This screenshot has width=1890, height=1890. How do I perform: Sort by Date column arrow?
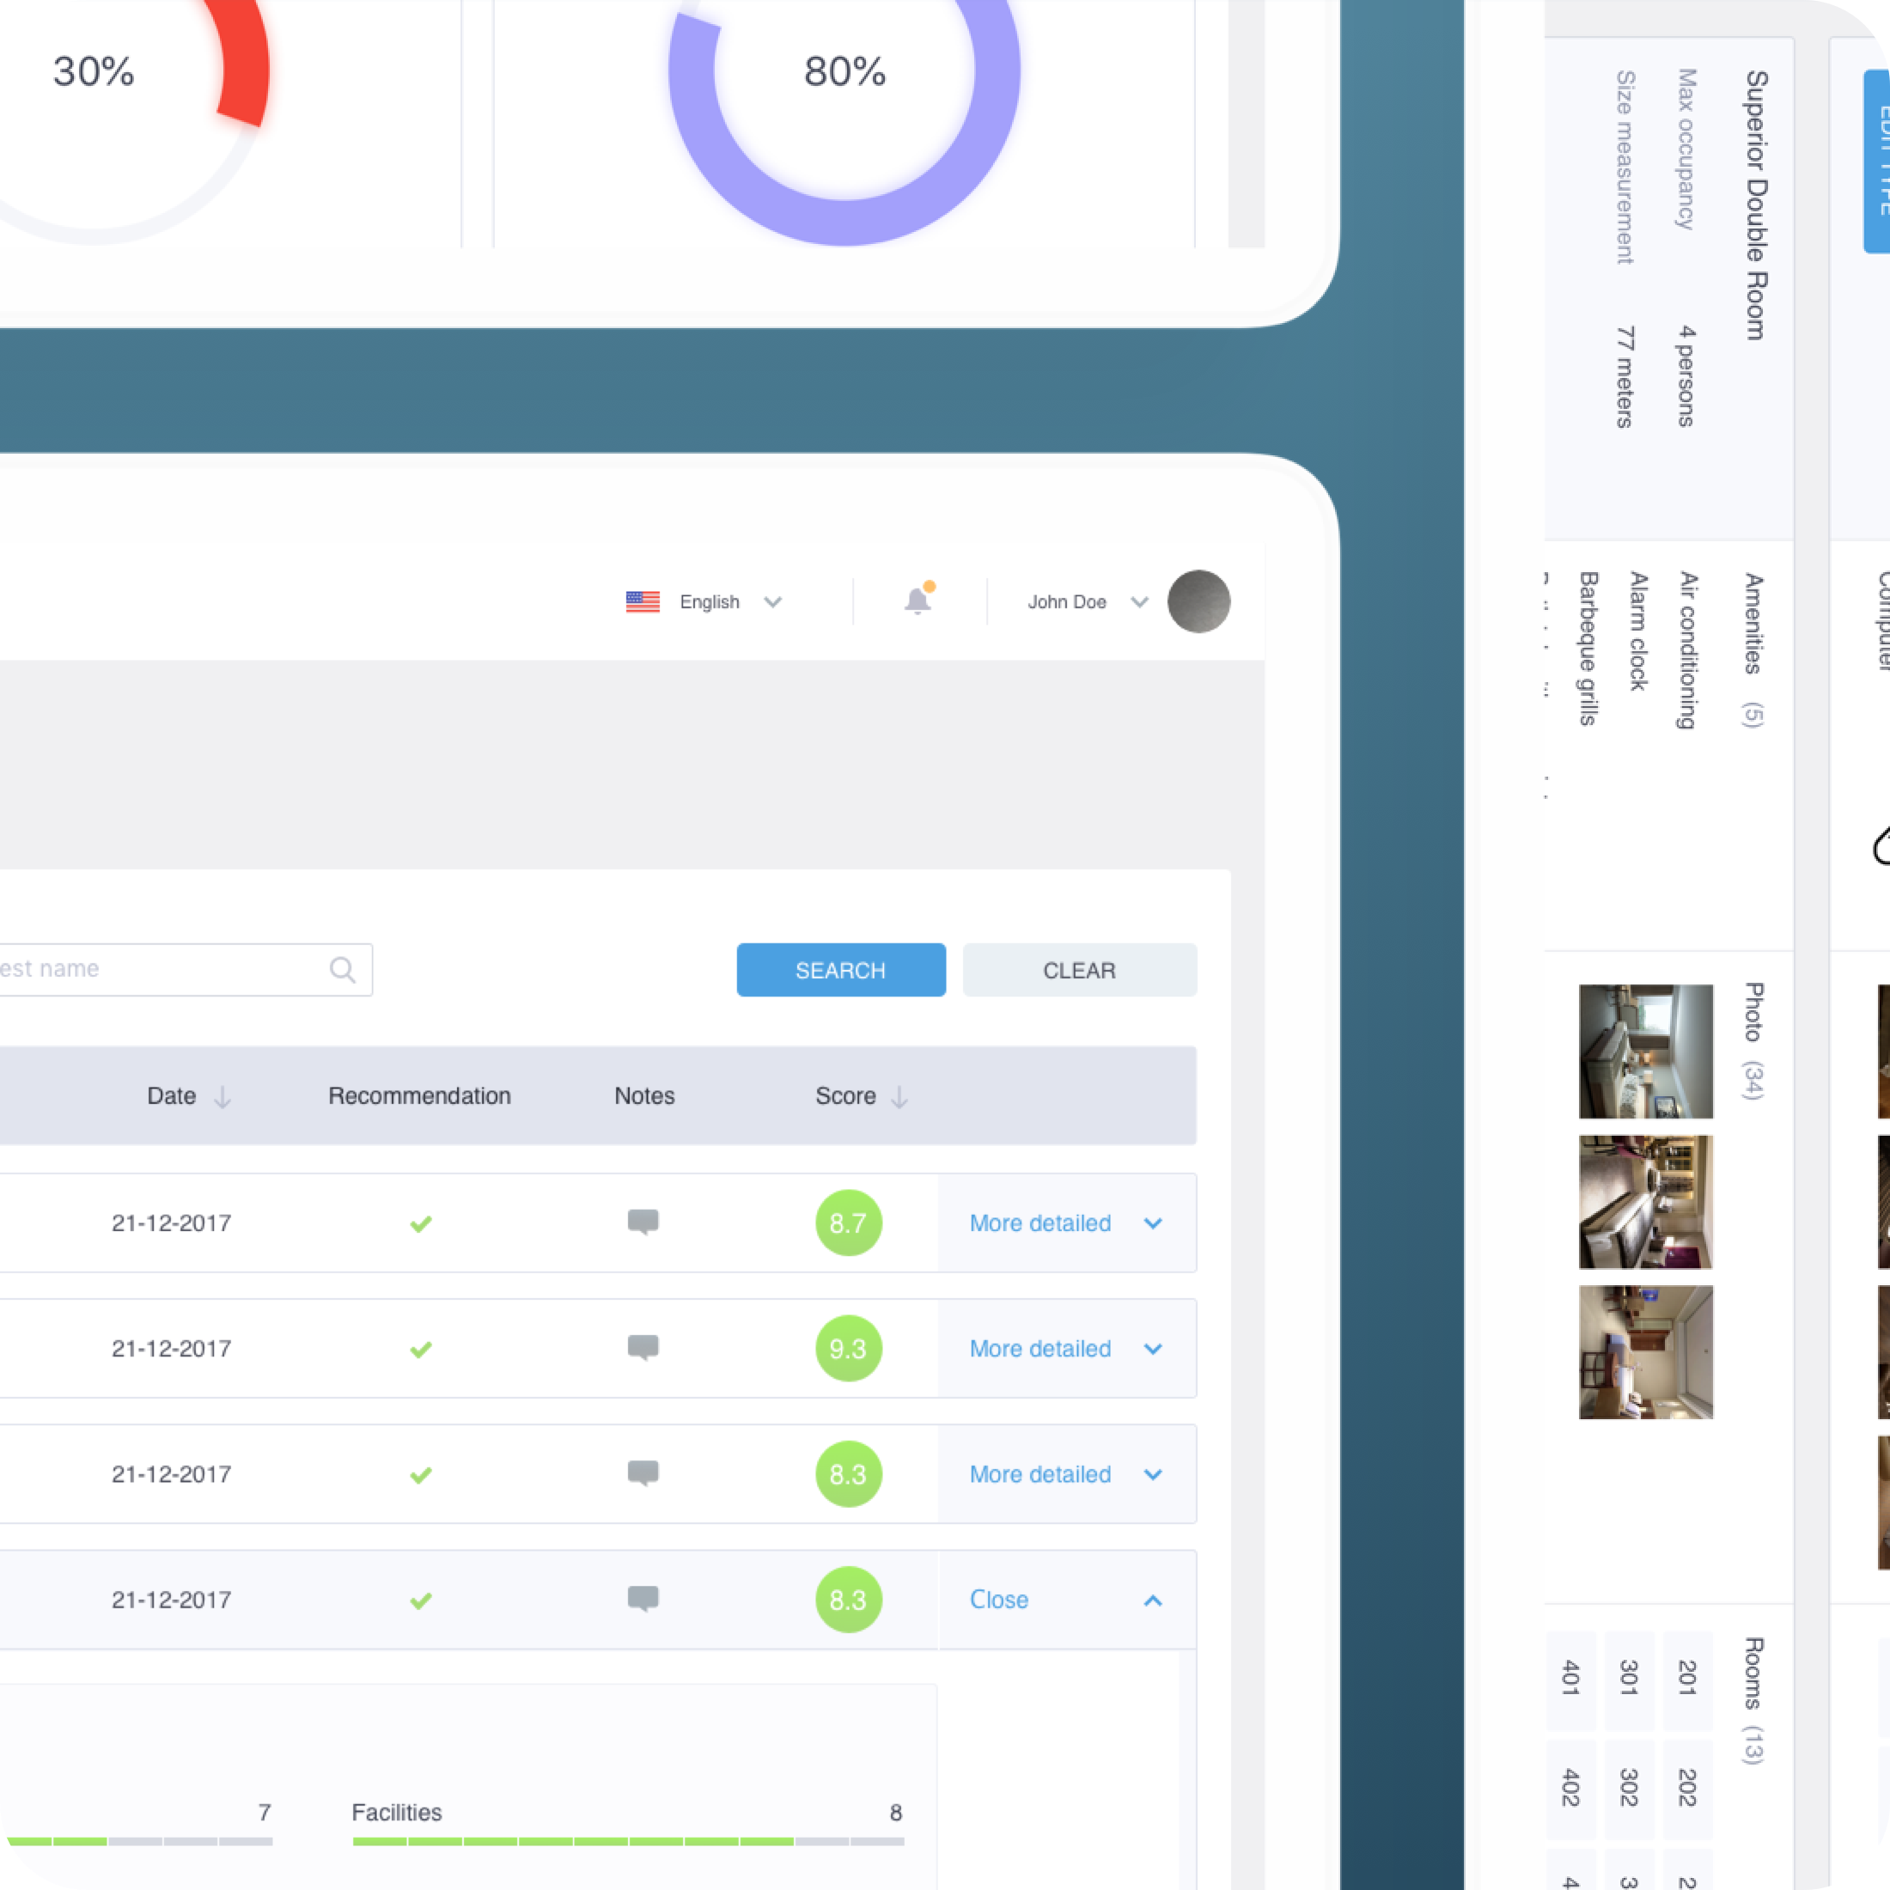point(222,1097)
